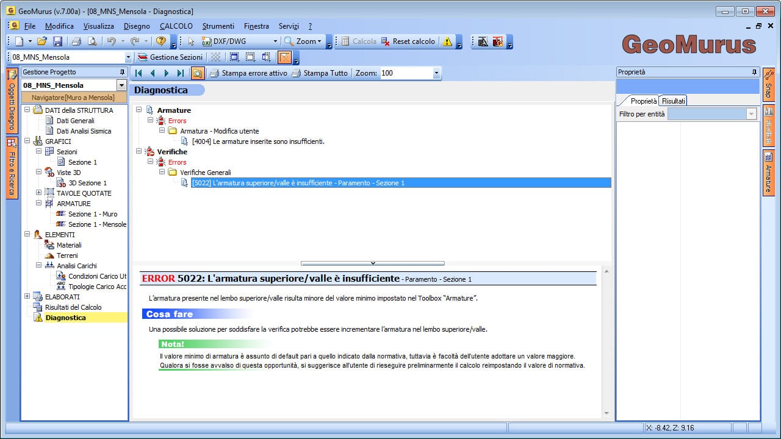Pin the Proprietà panel
The image size is (781, 439).
(x=754, y=72)
